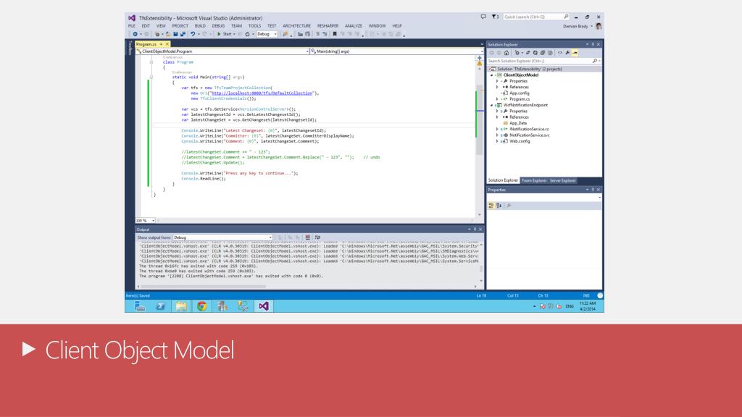Open the ARCHITECTURE menu
The image size is (742, 417).
coord(296,26)
